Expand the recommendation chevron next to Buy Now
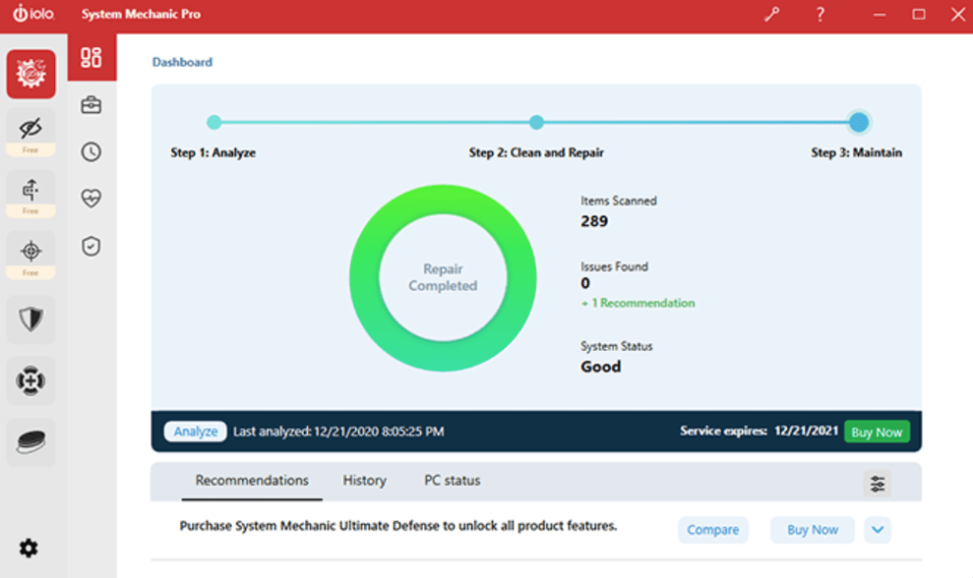The height and width of the screenshot is (578, 973). pyautogui.click(x=877, y=530)
